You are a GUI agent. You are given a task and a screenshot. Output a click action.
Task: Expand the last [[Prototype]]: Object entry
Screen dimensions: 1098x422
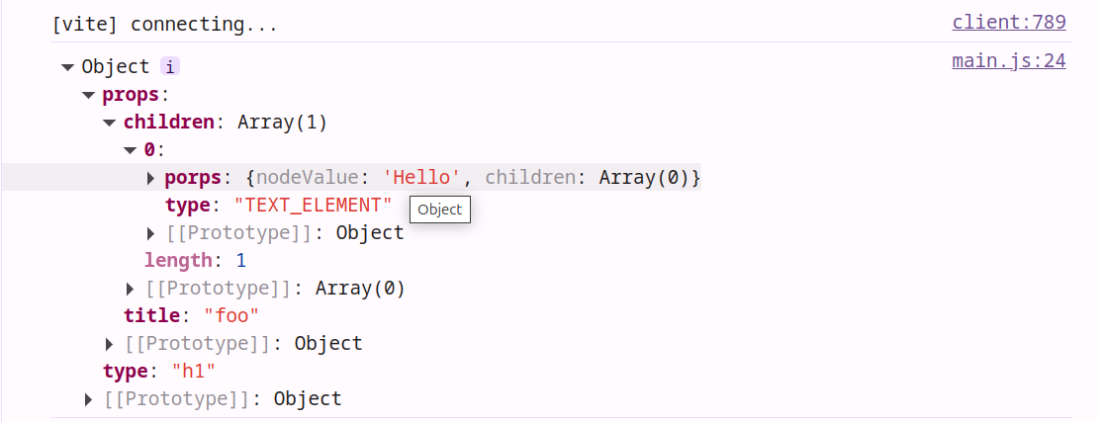coord(89,399)
